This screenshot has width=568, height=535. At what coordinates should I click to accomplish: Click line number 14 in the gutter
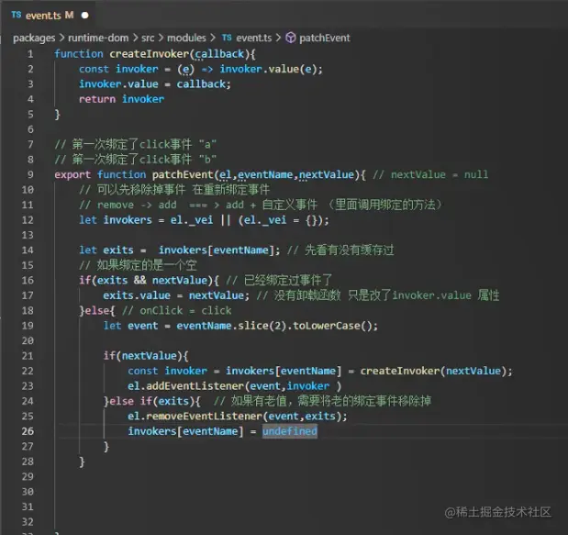click(28, 250)
